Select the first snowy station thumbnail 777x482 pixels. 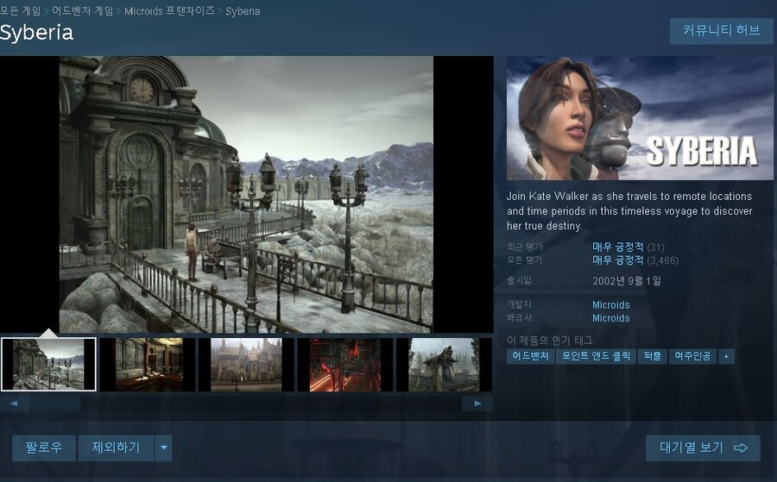click(x=48, y=364)
